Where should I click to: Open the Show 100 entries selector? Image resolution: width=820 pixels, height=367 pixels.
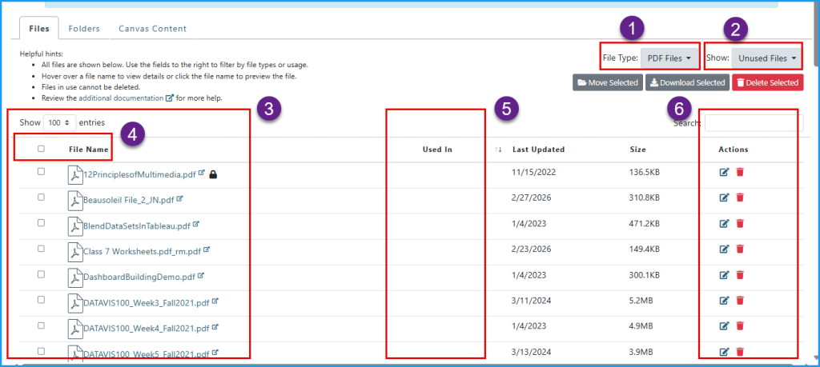click(x=60, y=122)
